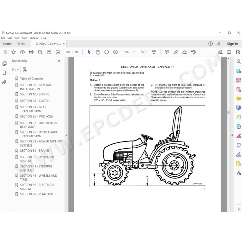The width and height of the screenshot is (242, 242).
Task: Upload the file to cloud storage
Action: [x=22, y=52]
